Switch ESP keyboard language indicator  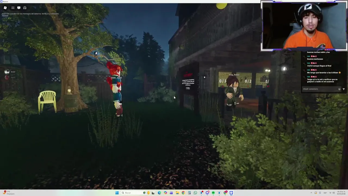point(325,193)
